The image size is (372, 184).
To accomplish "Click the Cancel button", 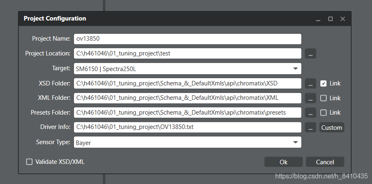I will 325,162.
